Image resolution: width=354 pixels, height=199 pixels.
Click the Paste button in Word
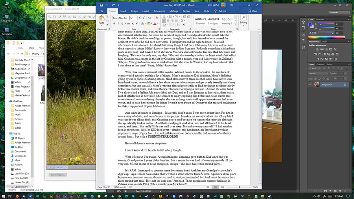(101, 19)
